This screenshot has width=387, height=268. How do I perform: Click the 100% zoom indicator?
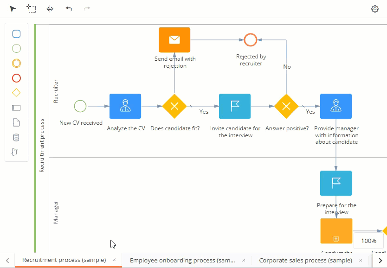368,241
